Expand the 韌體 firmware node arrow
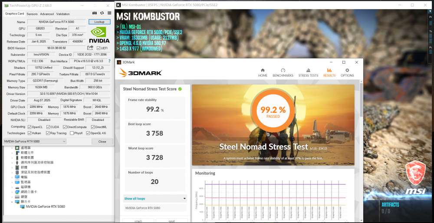Viewport: 434px width, 223px height. point(12,168)
